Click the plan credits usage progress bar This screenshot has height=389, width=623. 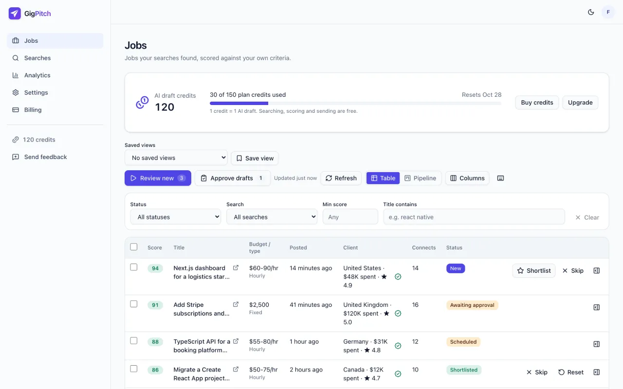coord(355,103)
